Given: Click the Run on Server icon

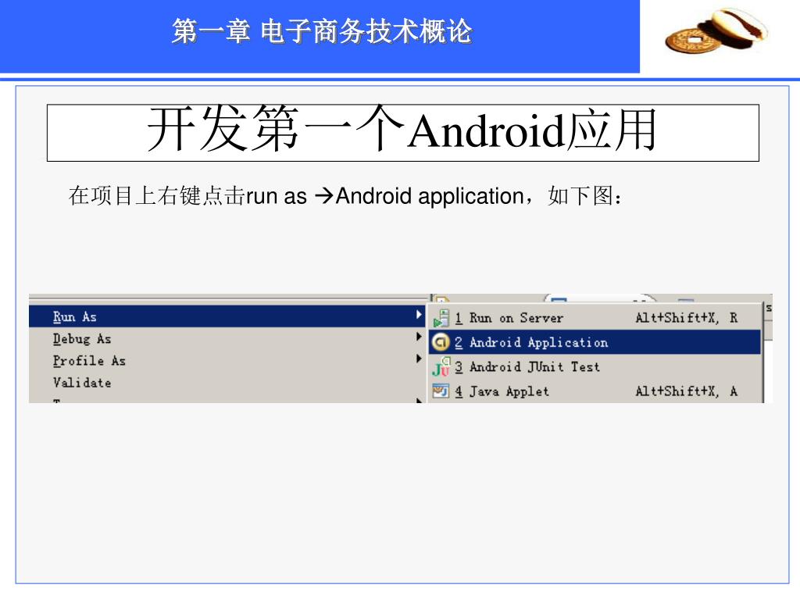Looking at the screenshot, I should pyautogui.click(x=441, y=318).
